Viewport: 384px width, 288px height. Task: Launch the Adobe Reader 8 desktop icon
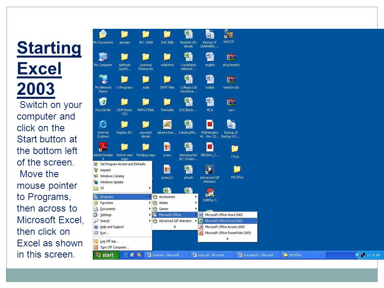coord(103,151)
